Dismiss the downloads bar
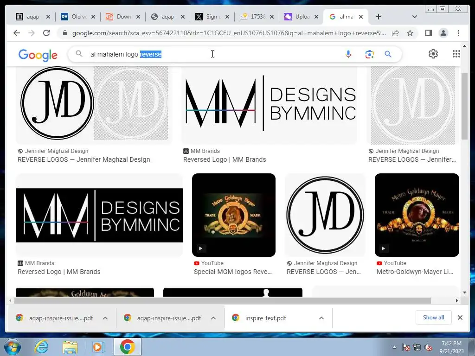The width and height of the screenshot is (475, 356). [x=460, y=318]
